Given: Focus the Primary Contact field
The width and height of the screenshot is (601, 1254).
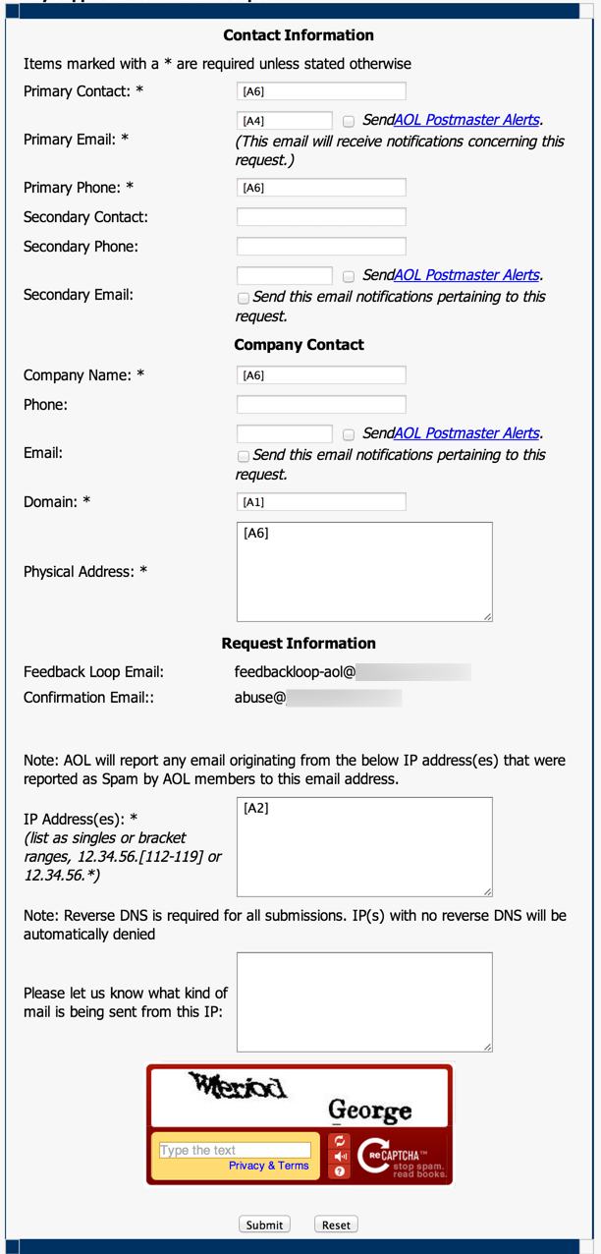Looking at the screenshot, I should point(321,91).
